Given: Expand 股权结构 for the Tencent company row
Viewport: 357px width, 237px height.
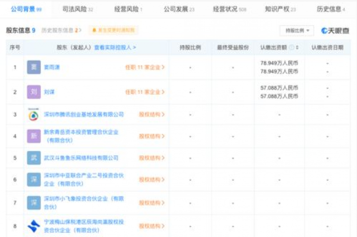Looking at the screenshot, I should point(152,114).
